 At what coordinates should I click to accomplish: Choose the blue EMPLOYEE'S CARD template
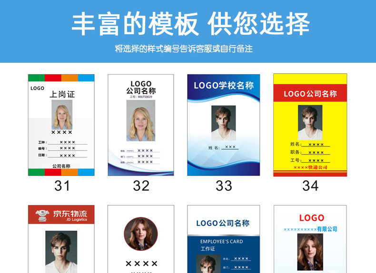224,239
